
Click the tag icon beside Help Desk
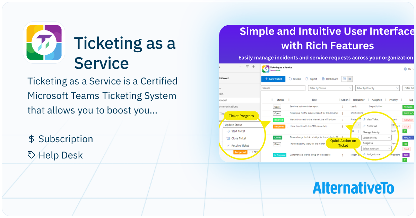click(x=32, y=155)
